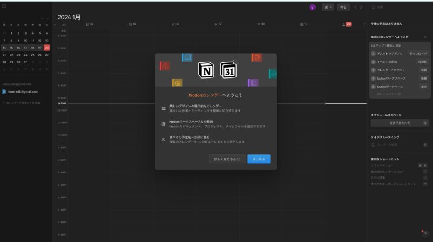The width and height of the screenshot is (433, 242).
Task: Select 月 15 column header
Action: tap(132, 24)
